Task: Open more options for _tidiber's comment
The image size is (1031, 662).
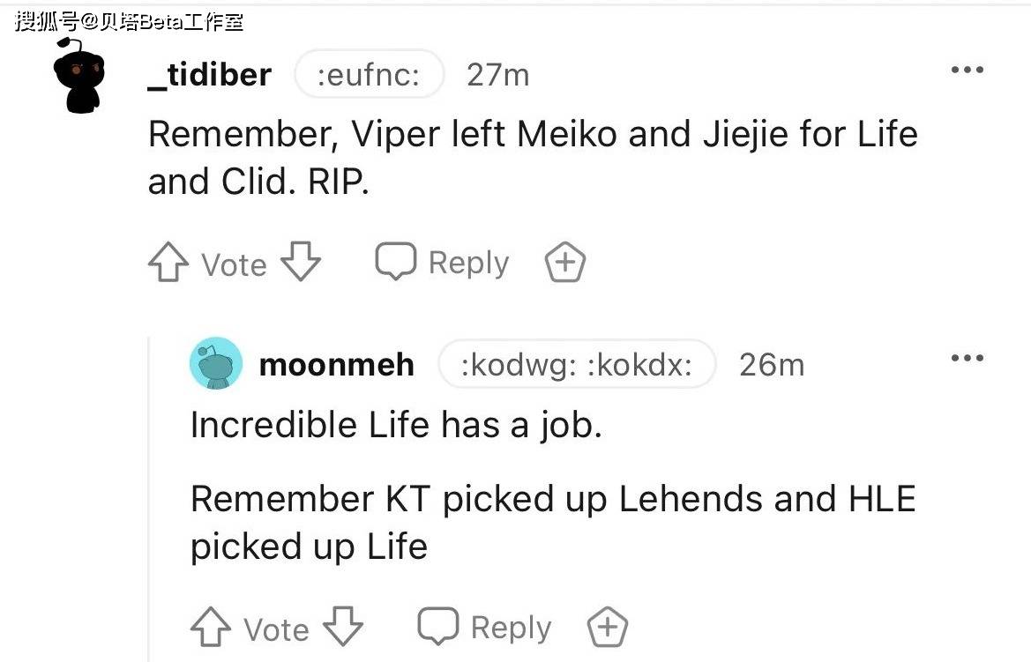Action: coord(967,71)
